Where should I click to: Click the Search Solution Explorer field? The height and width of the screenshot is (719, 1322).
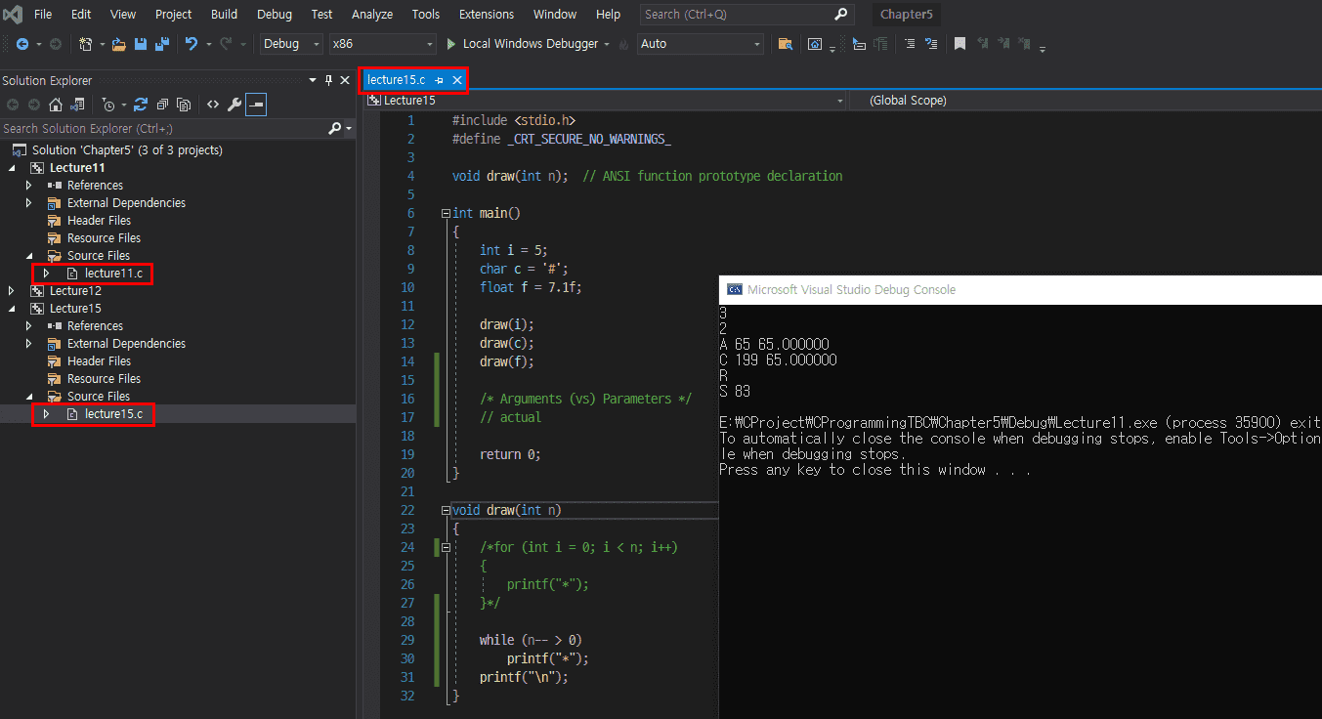pos(161,128)
